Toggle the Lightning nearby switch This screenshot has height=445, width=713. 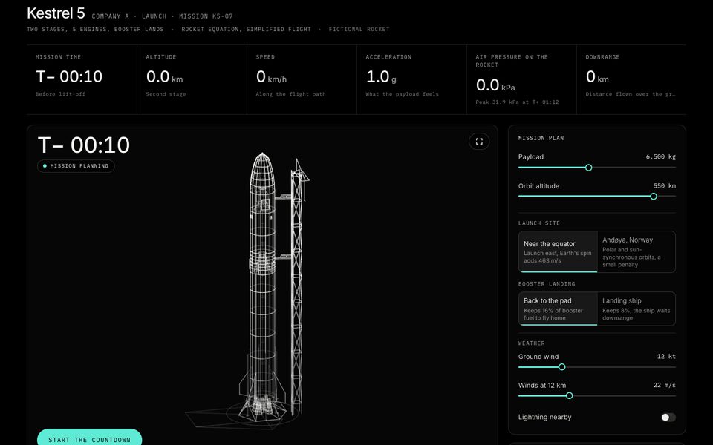(668, 417)
